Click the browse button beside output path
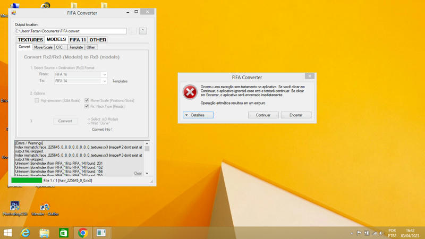This screenshot has height=239, width=425. 132,31
